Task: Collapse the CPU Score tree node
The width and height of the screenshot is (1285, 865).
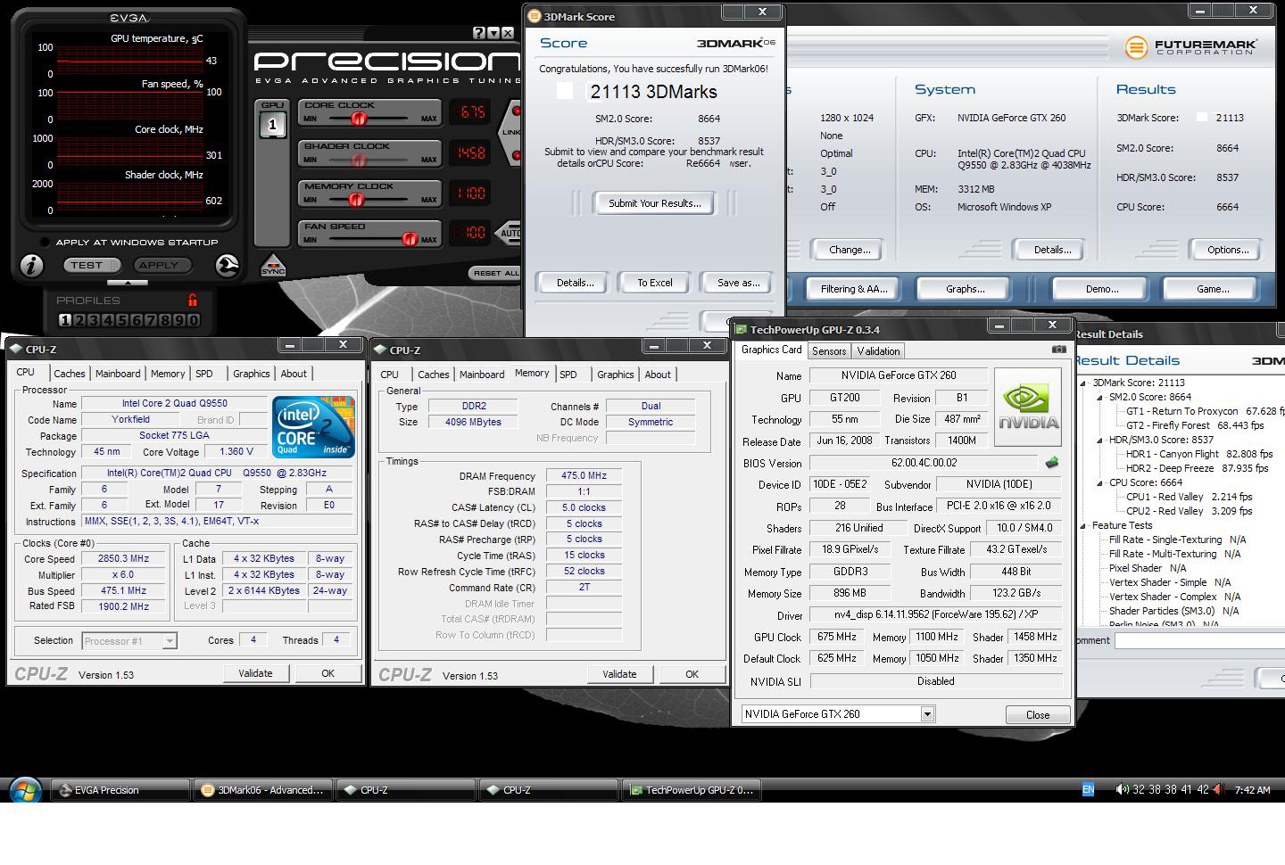Action: 1100,483
